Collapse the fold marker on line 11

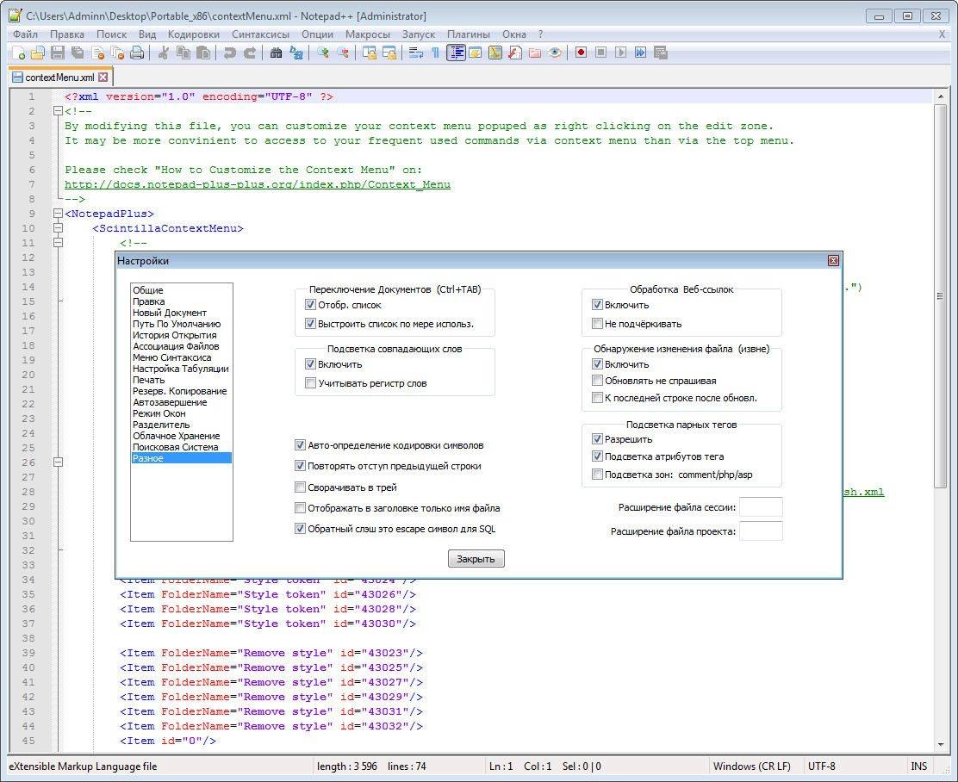[58, 243]
